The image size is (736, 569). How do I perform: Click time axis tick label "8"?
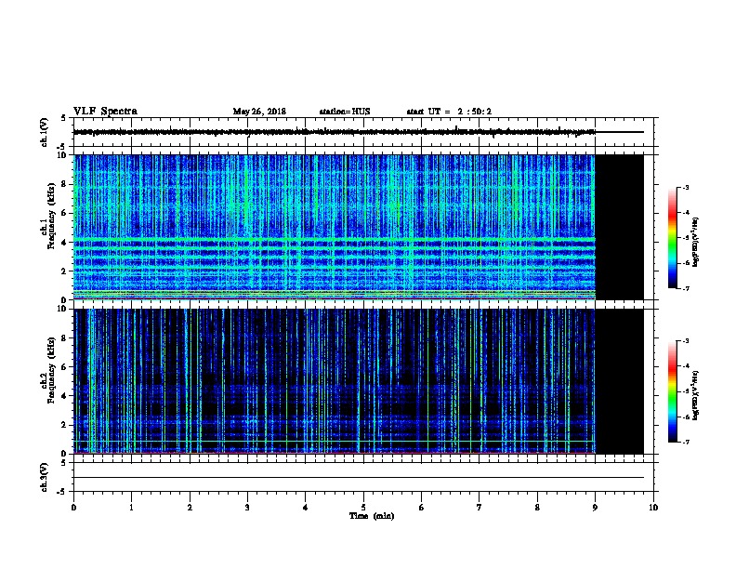[x=537, y=508]
